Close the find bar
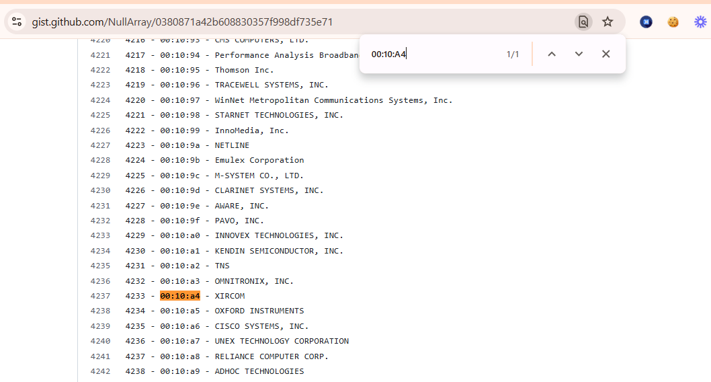 (605, 54)
